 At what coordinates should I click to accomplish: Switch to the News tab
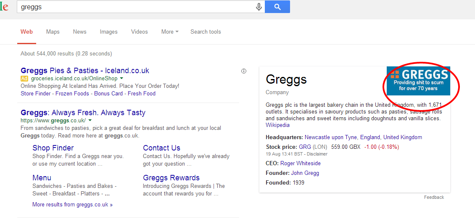80,32
